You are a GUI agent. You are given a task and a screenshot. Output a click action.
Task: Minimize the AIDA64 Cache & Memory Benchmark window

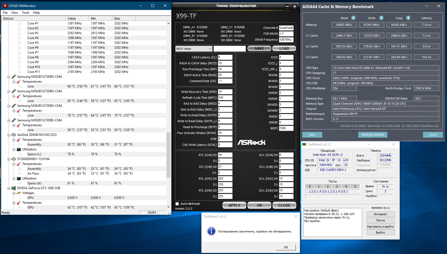(x=427, y=6)
